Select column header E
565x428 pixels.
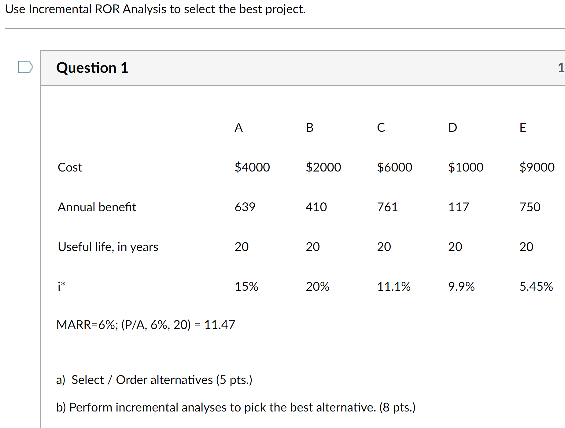point(523,128)
